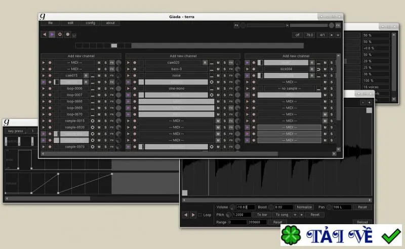This screenshot has height=249, width=405.
Task: Toggle the main purple play button
Action: pos(52,34)
